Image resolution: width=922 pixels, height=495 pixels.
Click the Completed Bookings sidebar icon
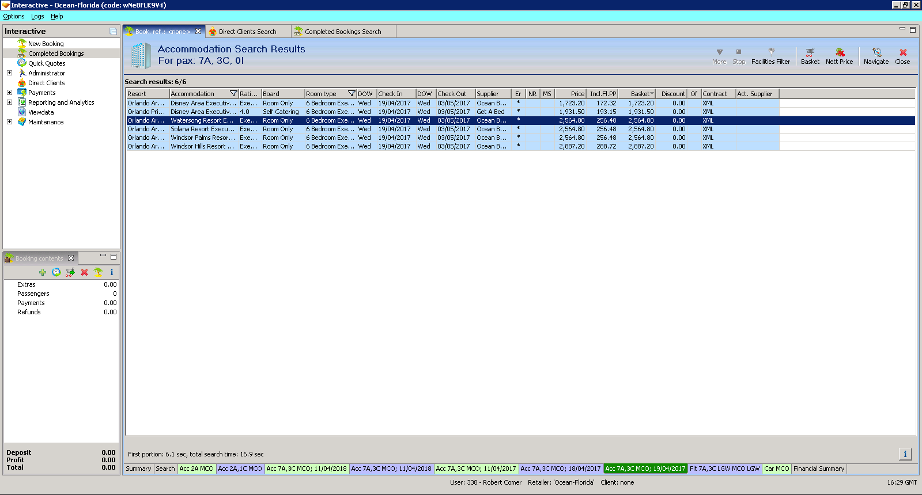[x=22, y=54]
